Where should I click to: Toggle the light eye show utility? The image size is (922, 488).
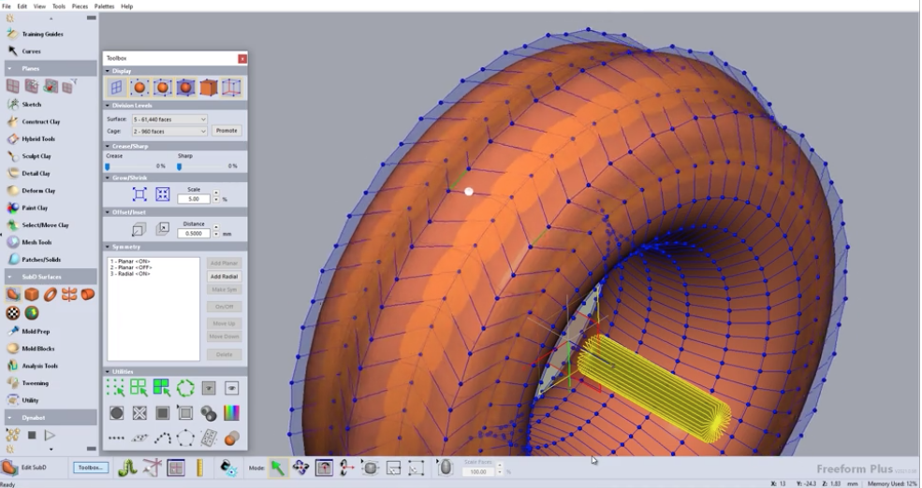pyautogui.click(x=231, y=388)
